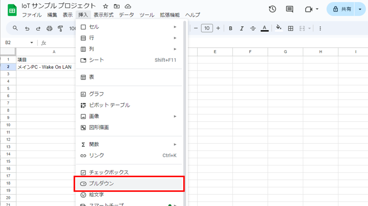Insert a リンク
This screenshot has width=368, height=206.
[x=129, y=155]
